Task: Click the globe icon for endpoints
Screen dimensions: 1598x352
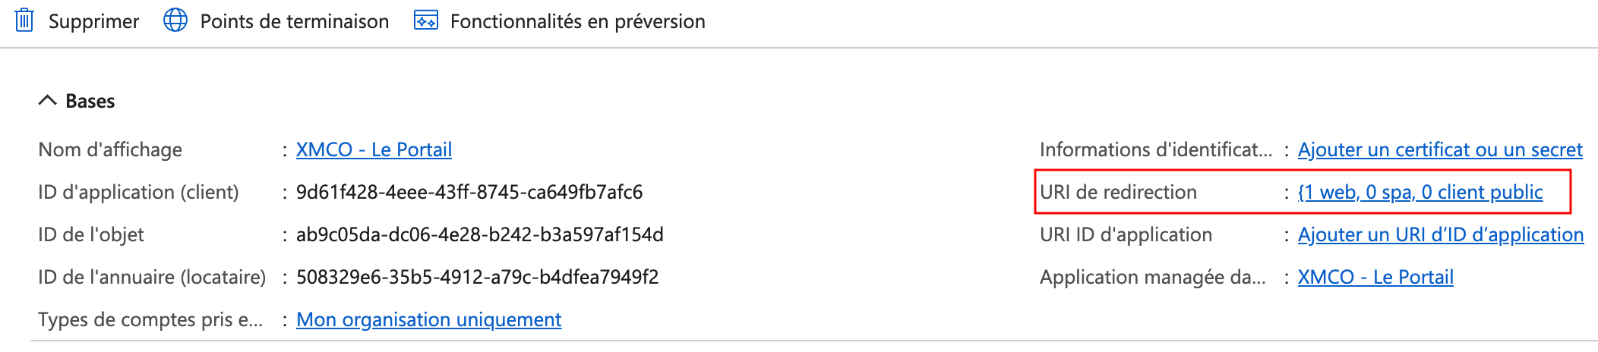Action: 175,20
